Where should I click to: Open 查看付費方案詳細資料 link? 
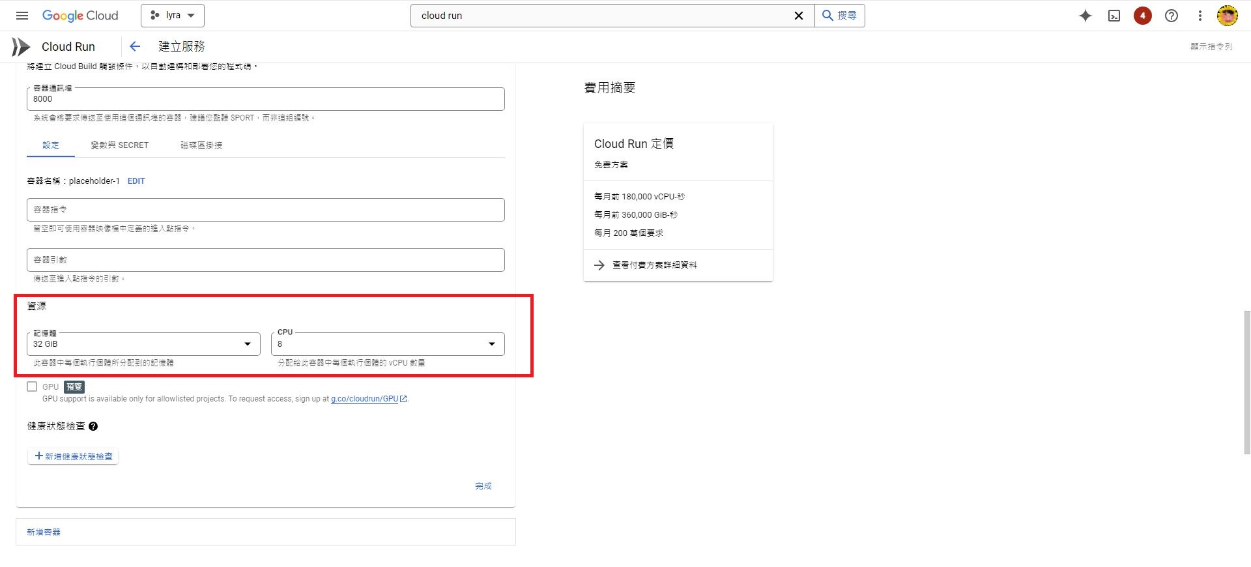click(655, 265)
